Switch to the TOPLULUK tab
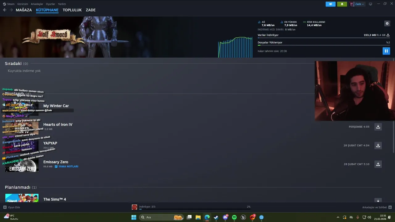Viewport: 395px width, 222px height. 72,10
